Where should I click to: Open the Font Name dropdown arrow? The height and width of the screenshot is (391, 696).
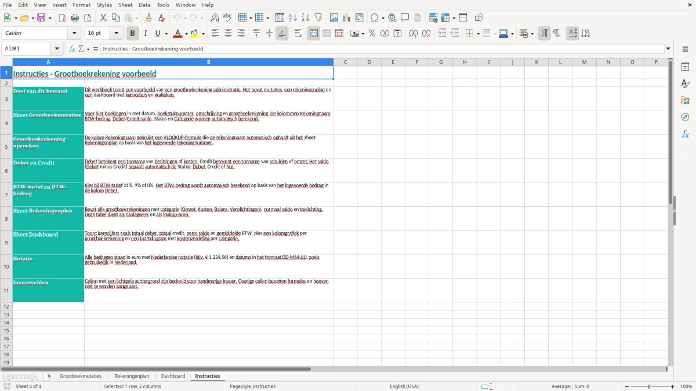[x=74, y=34]
